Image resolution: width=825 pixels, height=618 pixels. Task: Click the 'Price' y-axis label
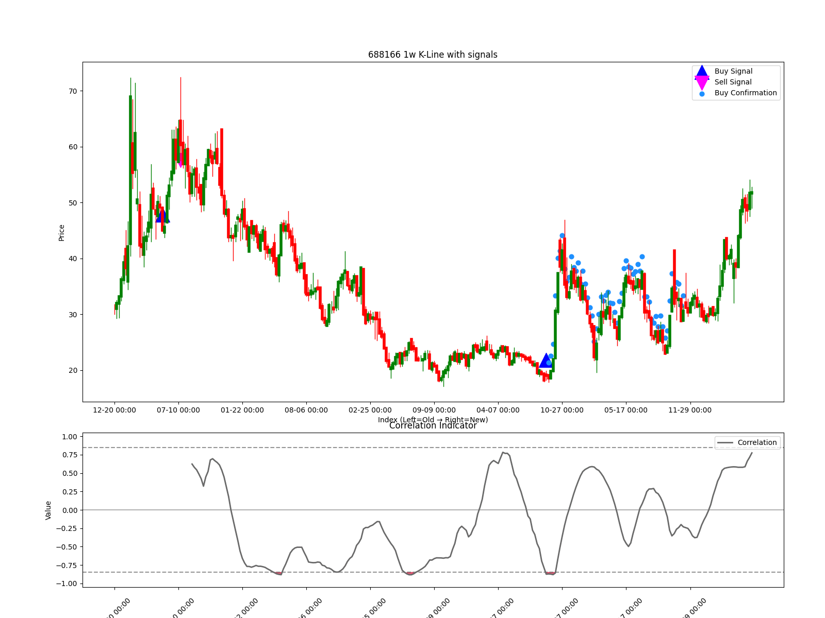pos(62,233)
